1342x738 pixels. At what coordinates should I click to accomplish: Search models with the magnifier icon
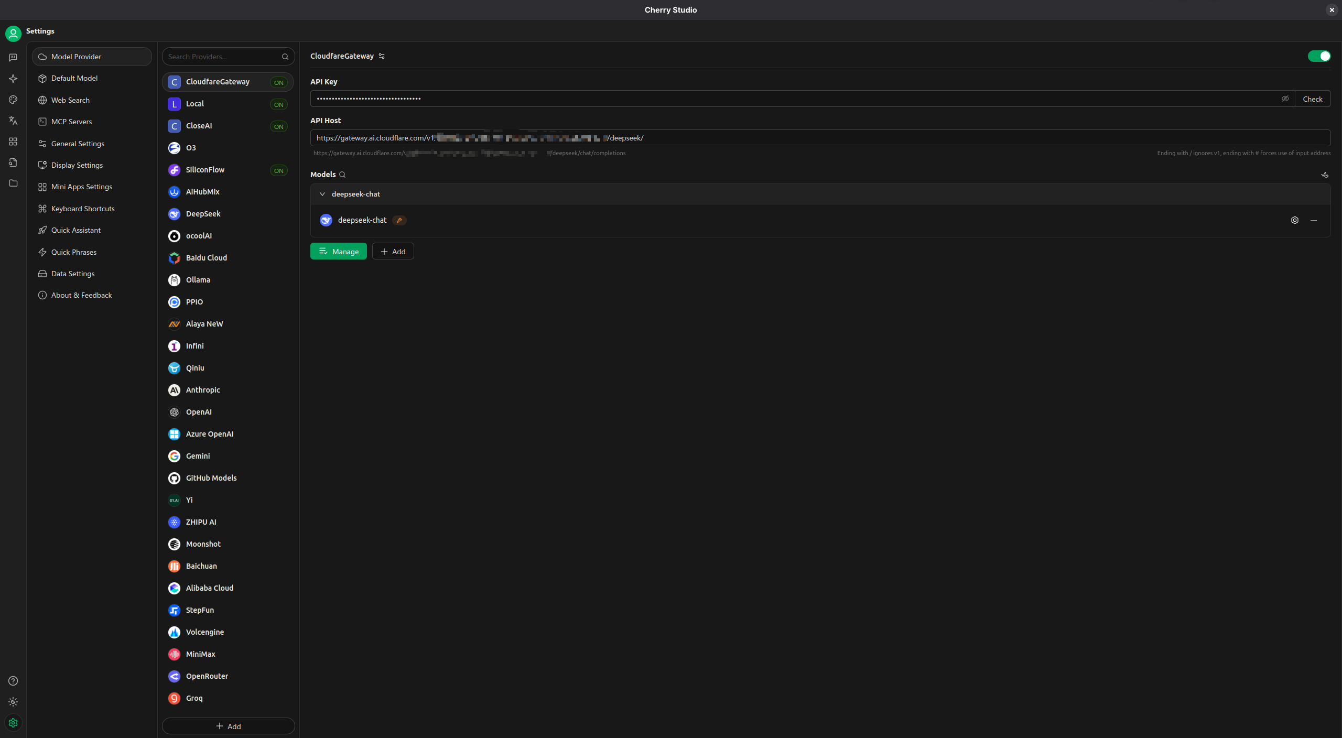click(342, 175)
